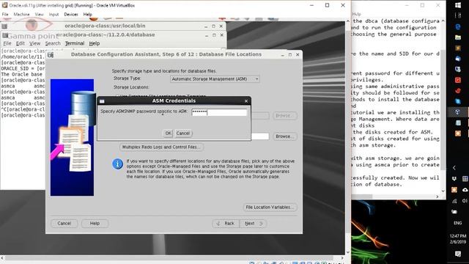Viewport: 469px width, 264px height.
Task: Open the terminal's Terminal menu
Action: point(75,43)
